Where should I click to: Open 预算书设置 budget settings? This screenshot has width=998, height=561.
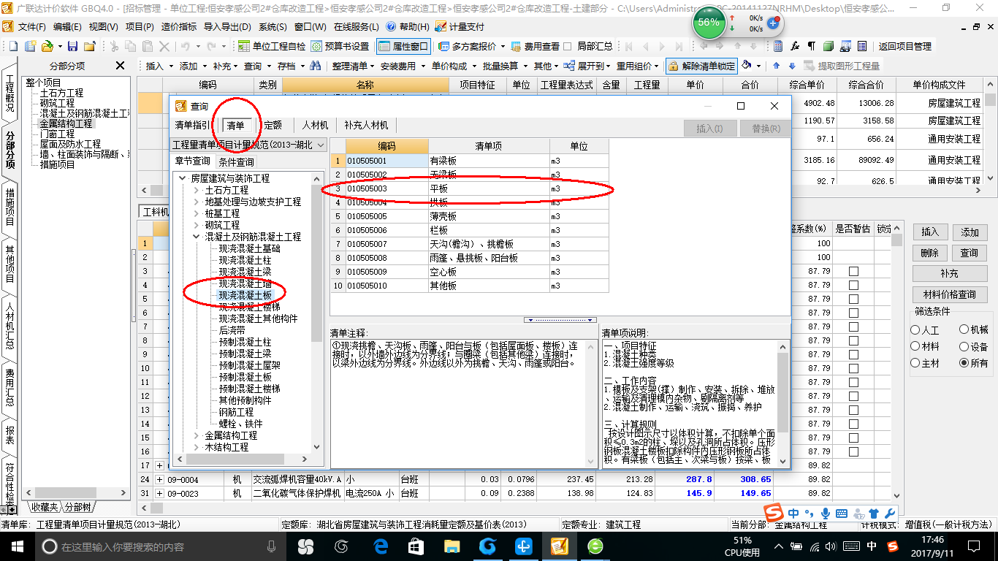[340, 46]
